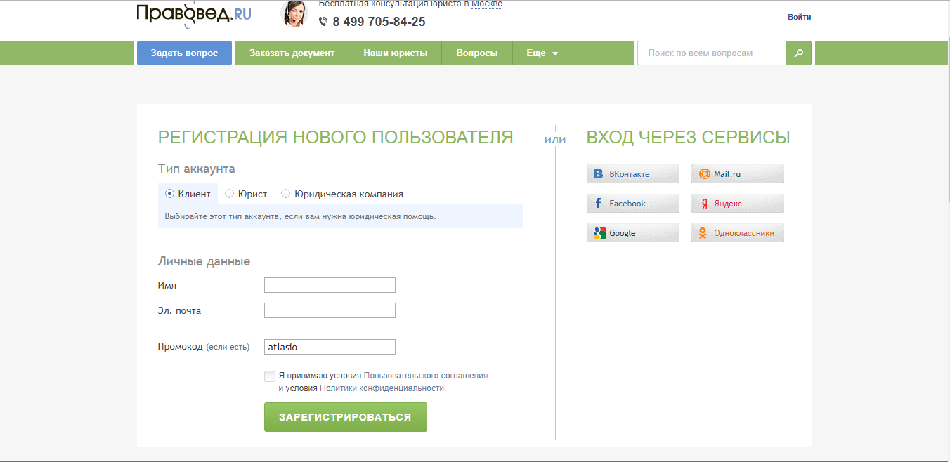Image resolution: width=950 pixels, height=462 pixels.
Task: Click the Mail.ru login icon
Action: pyautogui.click(x=703, y=174)
